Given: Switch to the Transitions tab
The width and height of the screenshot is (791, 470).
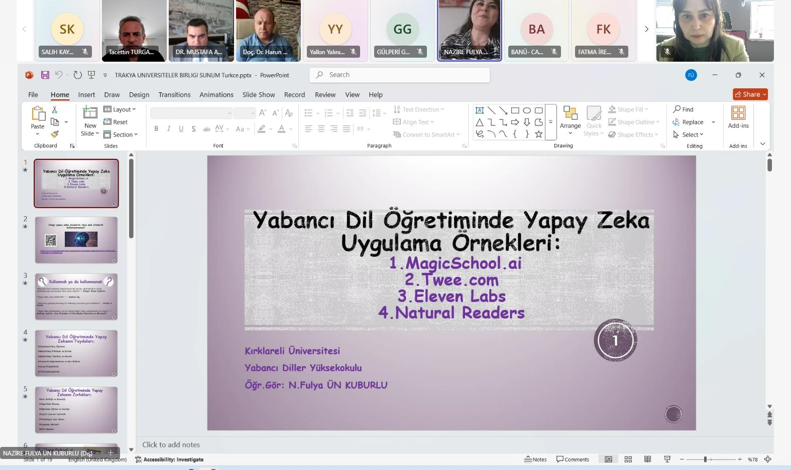Looking at the screenshot, I should click(174, 94).
